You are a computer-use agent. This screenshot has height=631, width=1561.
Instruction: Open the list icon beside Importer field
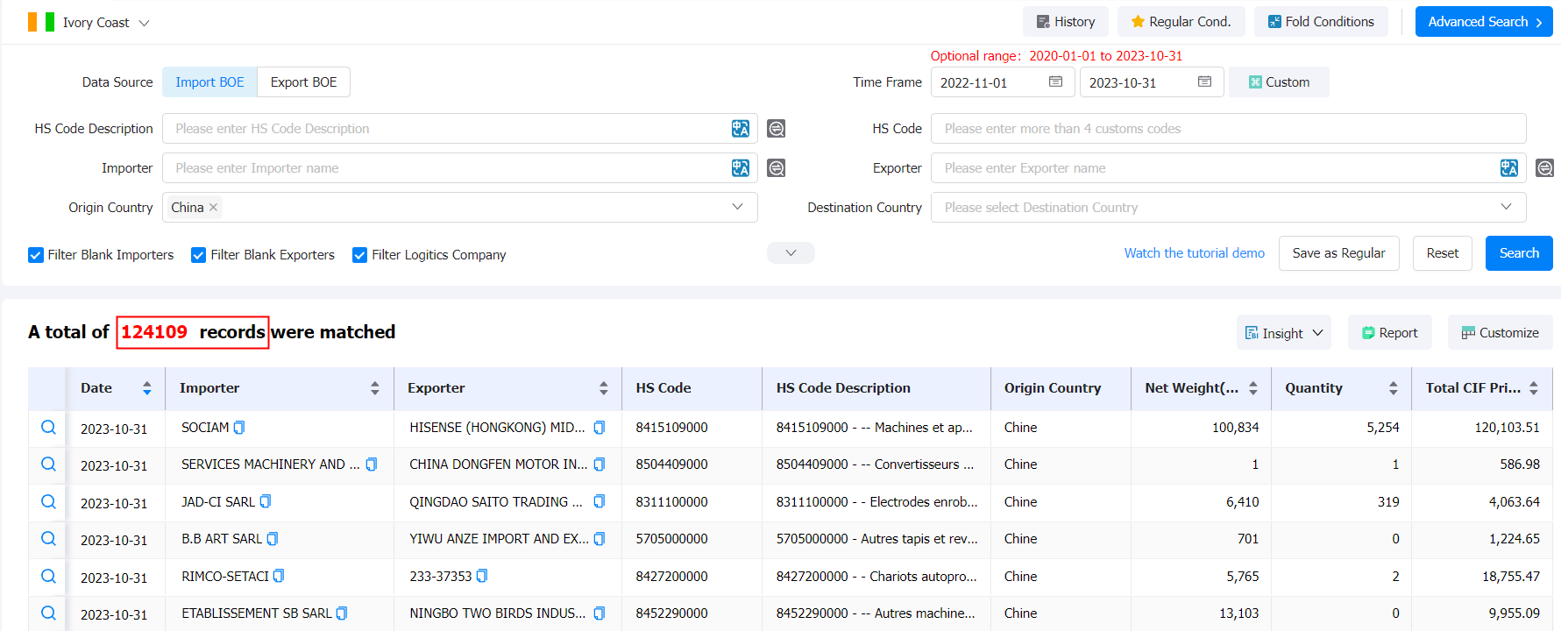(x=776, y=168)
